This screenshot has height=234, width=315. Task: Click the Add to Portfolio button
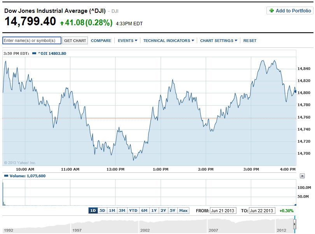tap(290, 11)
